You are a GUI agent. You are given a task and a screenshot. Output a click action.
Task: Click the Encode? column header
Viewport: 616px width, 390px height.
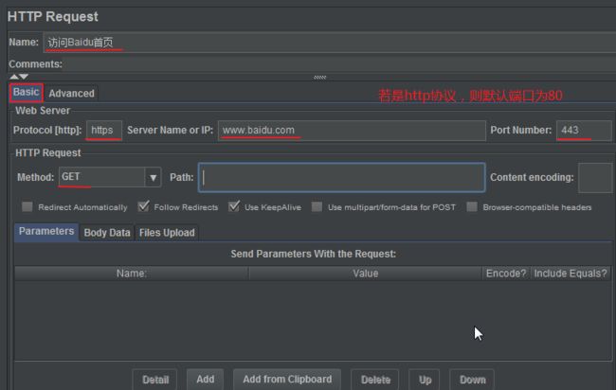pos(506,274)
